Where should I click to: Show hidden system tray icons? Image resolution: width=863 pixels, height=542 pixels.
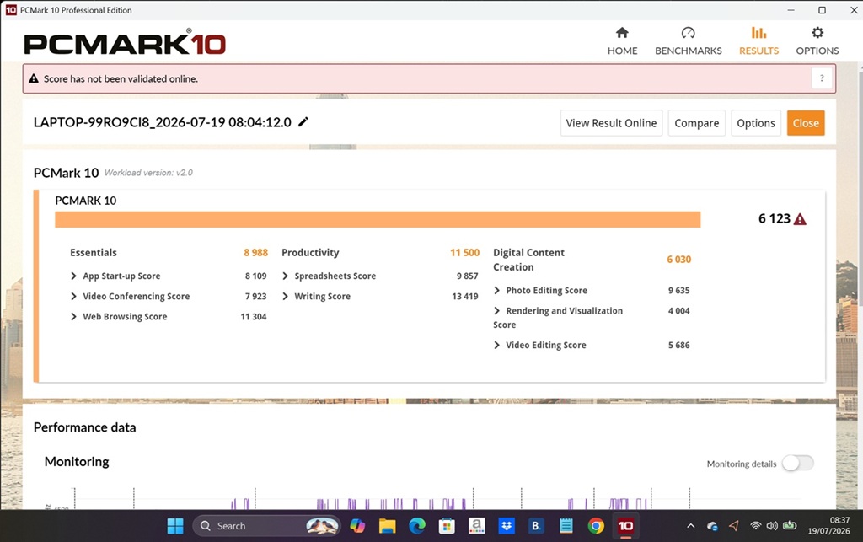pos(691,526)
